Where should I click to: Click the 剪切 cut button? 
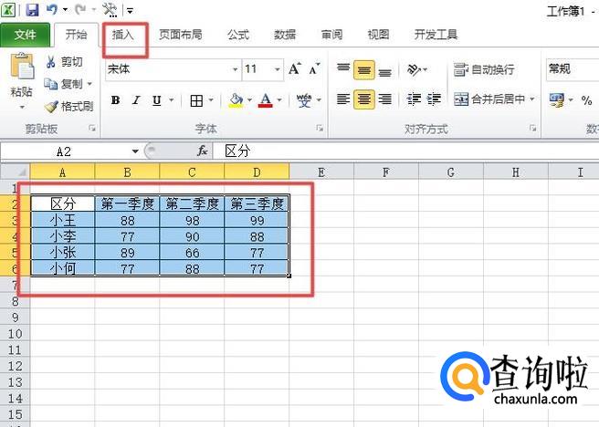point(64,62)
